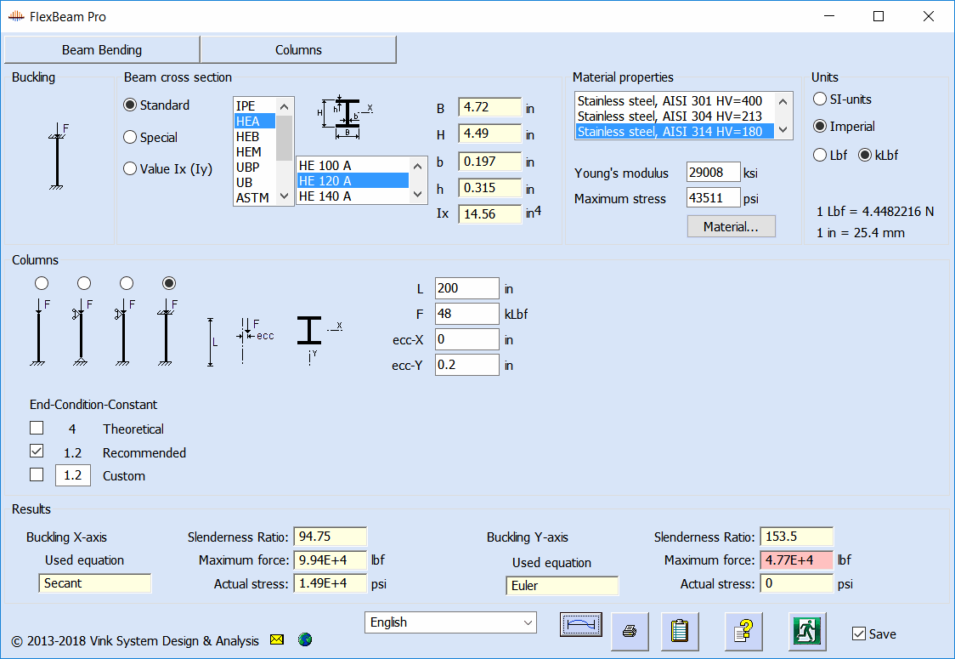Select HE 120 A profile
Viewport: 955px width, 659px height.
point(353,180)
